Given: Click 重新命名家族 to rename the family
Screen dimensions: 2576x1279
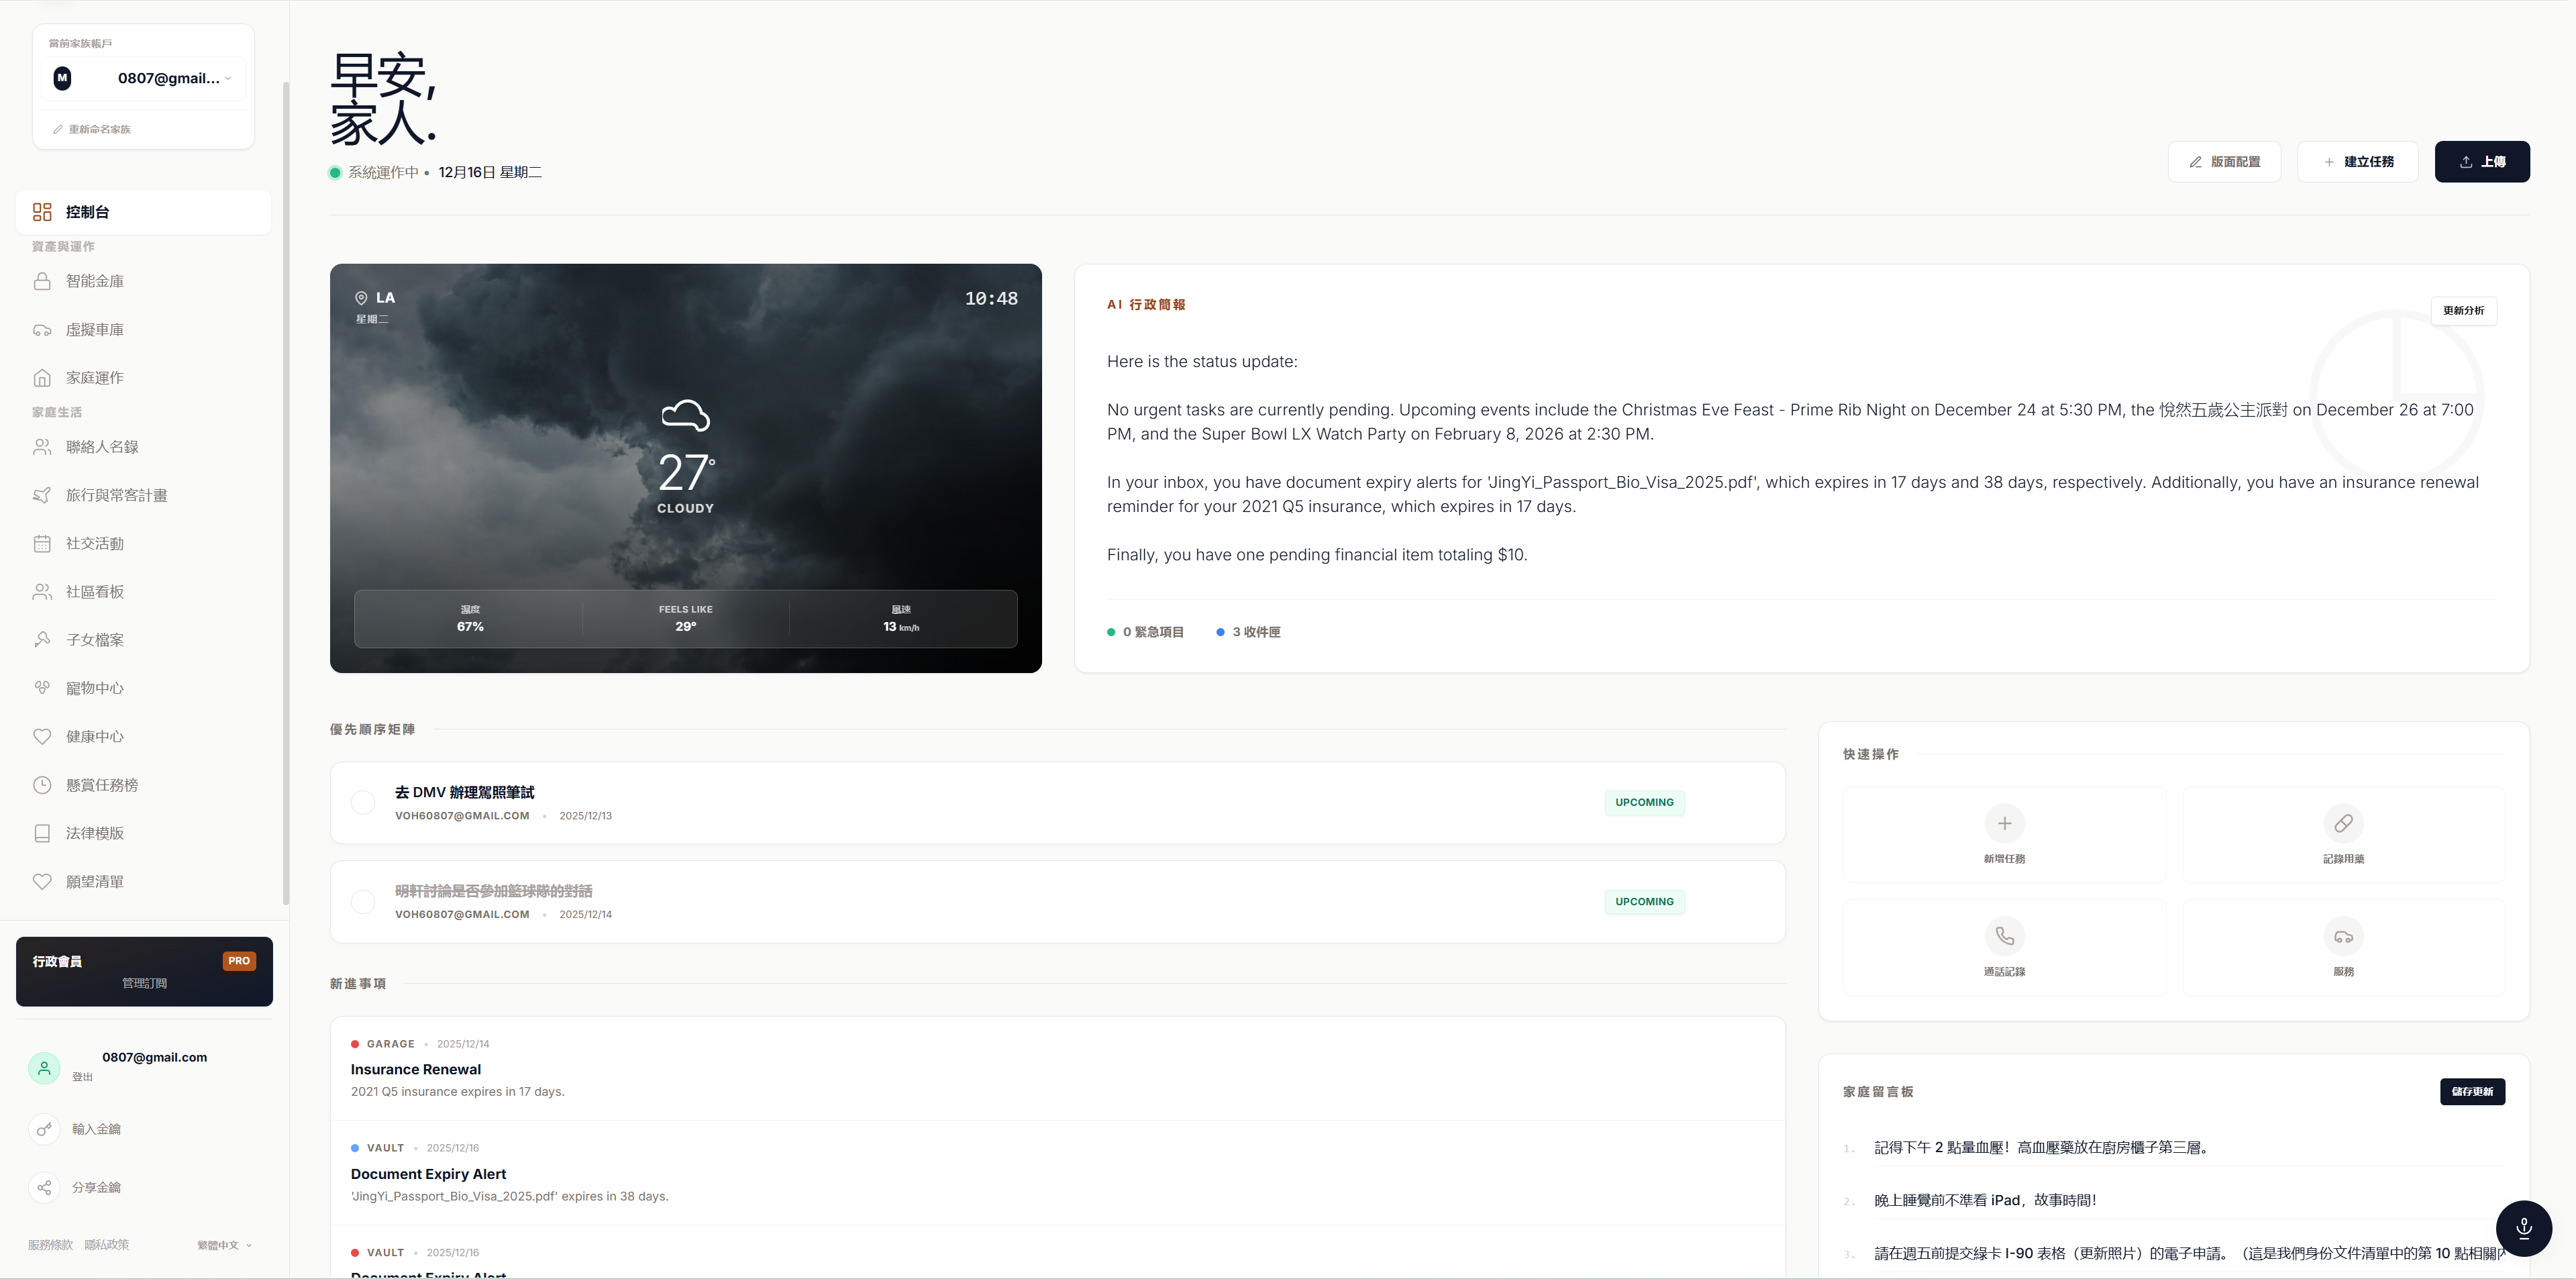Looking at the screenshot, I should [99, 128].
